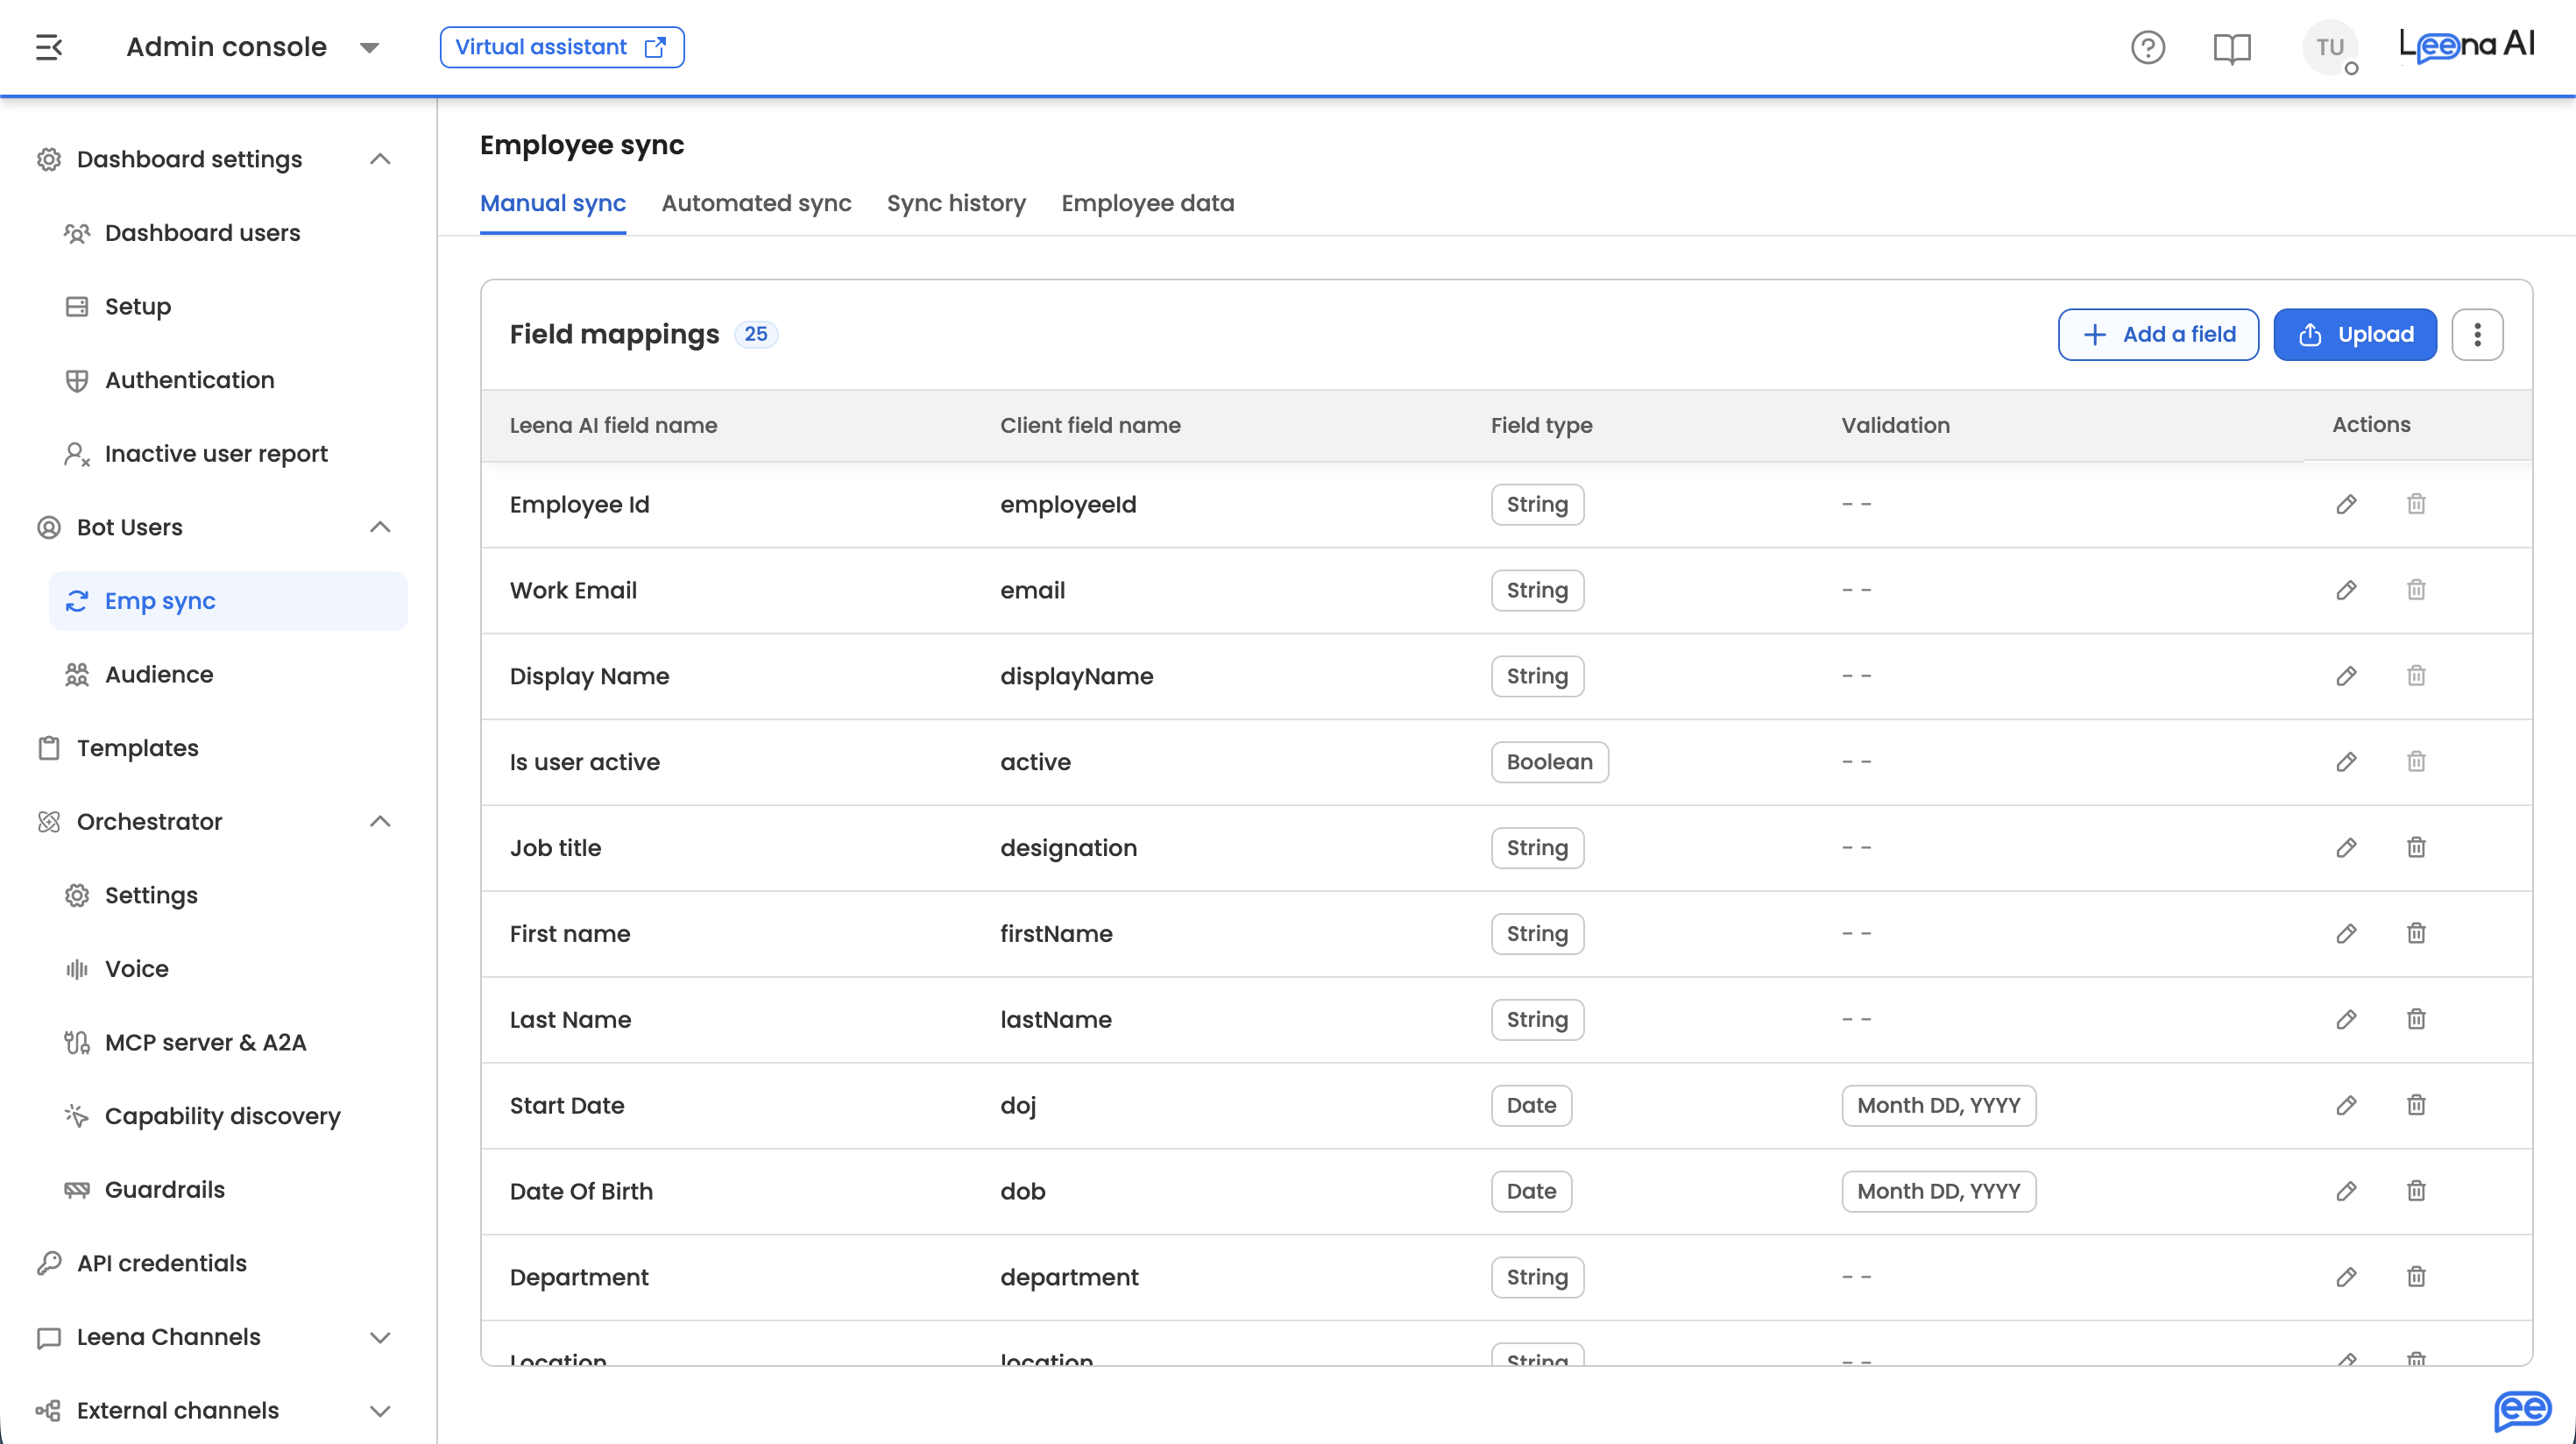The image size is (2576, 1444).
Task: Click the designation client field name
Action: pos(1068,848)
